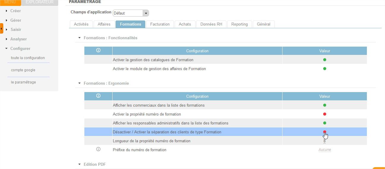Viewport: 385px width, 169px height.
Task: Switch to the Facturation tab
Action: tap(160, 24)
